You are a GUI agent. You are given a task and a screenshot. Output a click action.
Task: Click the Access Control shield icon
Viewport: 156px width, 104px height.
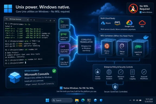point(97,72)
